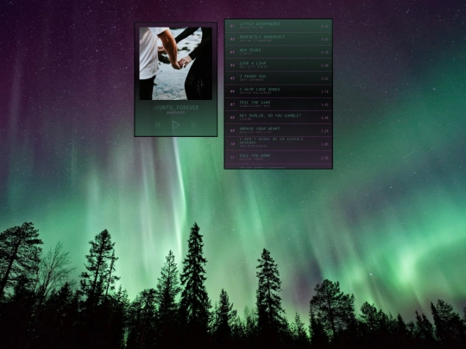Click the Play button
Viewport: 466px width, 349px height.
[176, 125]
